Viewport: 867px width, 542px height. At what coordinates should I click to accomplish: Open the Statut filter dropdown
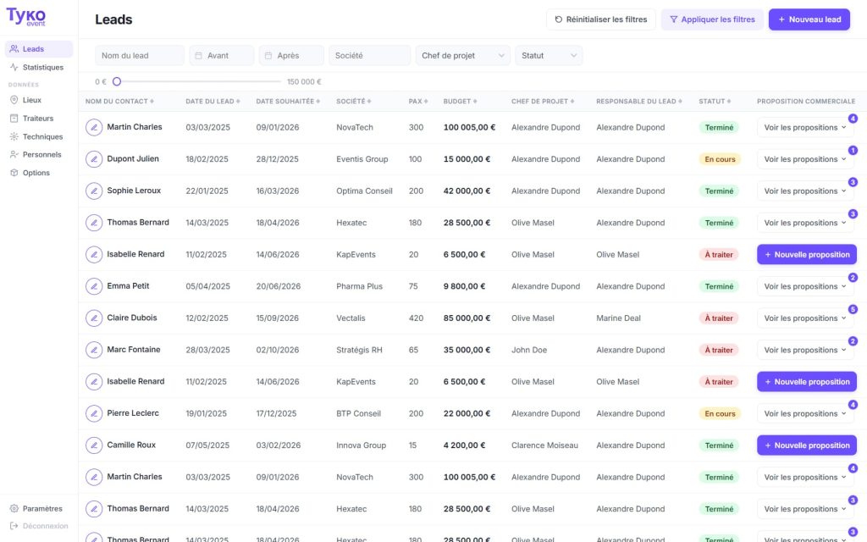point(549,55)
